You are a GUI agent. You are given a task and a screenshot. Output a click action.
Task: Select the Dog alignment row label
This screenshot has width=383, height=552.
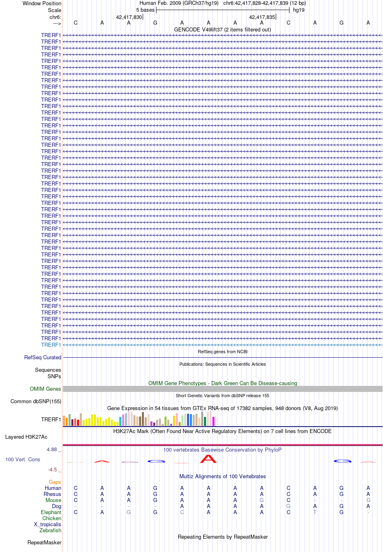[57, 506]
